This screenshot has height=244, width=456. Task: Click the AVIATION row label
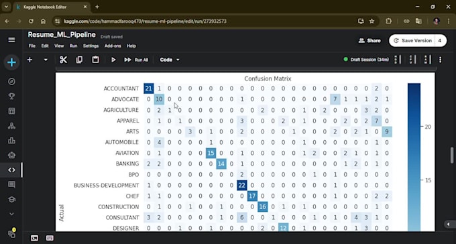click(127, 153)
